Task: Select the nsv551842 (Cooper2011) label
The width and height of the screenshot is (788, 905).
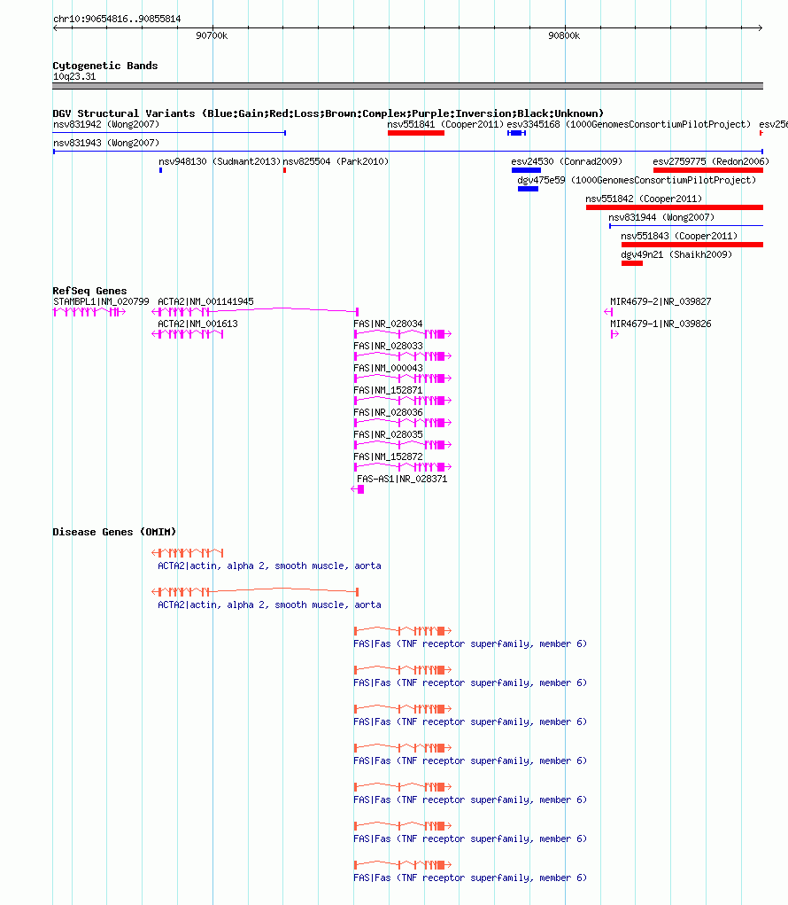Action: [x=644, y=199]
